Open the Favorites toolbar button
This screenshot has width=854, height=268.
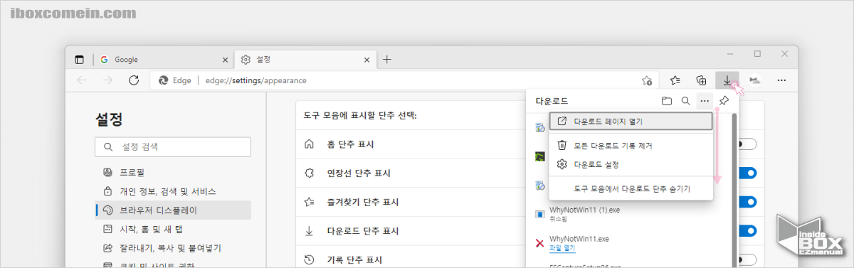tap(675, 80)
